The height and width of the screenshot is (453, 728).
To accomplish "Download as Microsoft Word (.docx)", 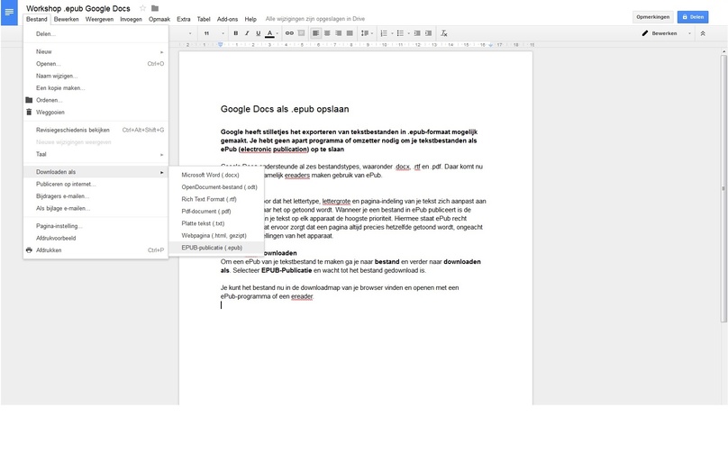I will tap(216, 175).
